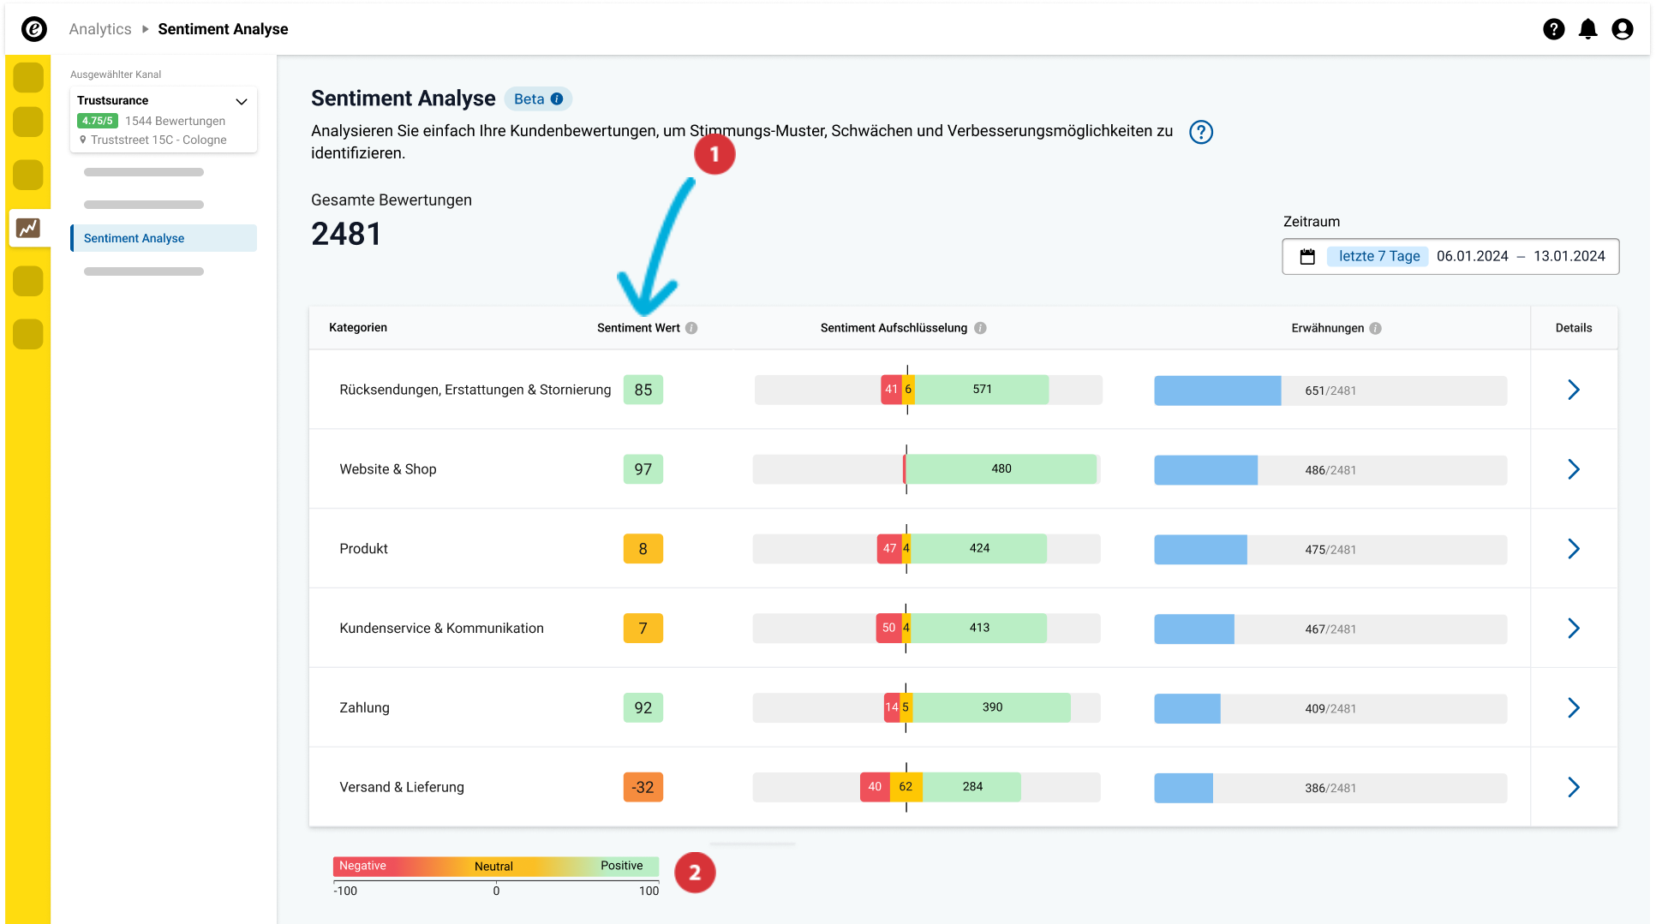Select the analytics chart icon in sidebar
1668x924 pixels.
(28, 228)
